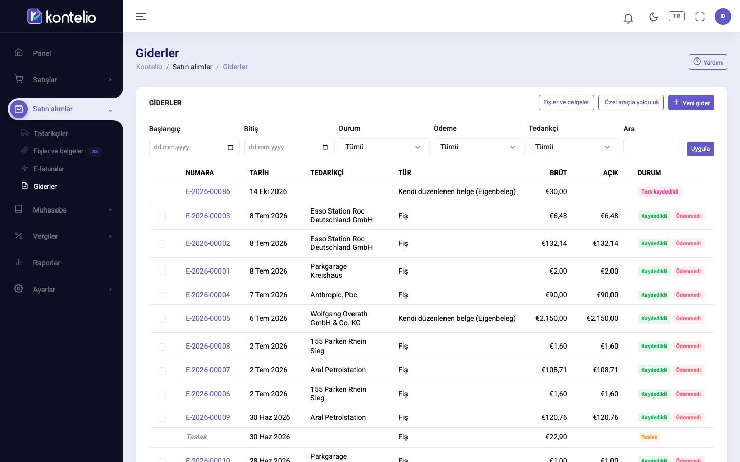This screenshot has width=740, height=462.
Task: Click the Satın alımlar bag icon
Action: point(19,109)
